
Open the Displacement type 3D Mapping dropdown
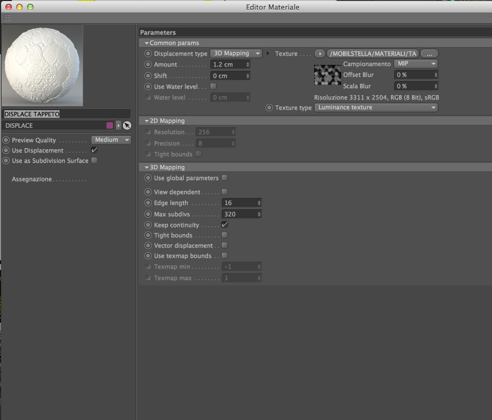pyautogui.click(x=236, y=54)
